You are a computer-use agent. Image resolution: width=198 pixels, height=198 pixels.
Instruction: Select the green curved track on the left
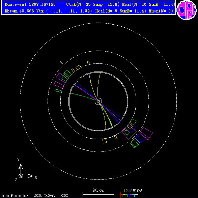[x=83, y=96]
